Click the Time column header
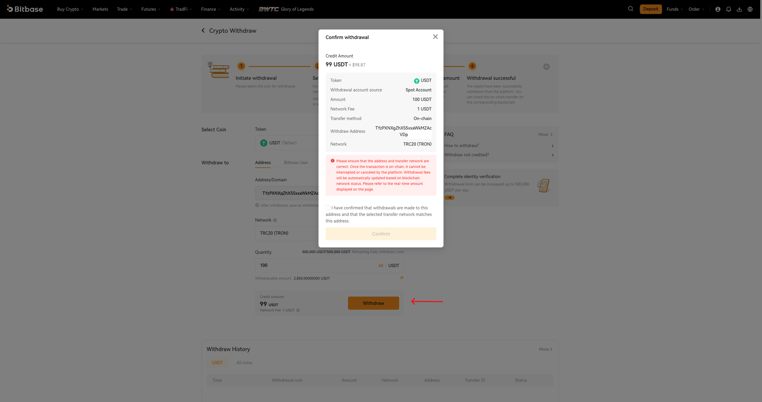 point(217,380)
